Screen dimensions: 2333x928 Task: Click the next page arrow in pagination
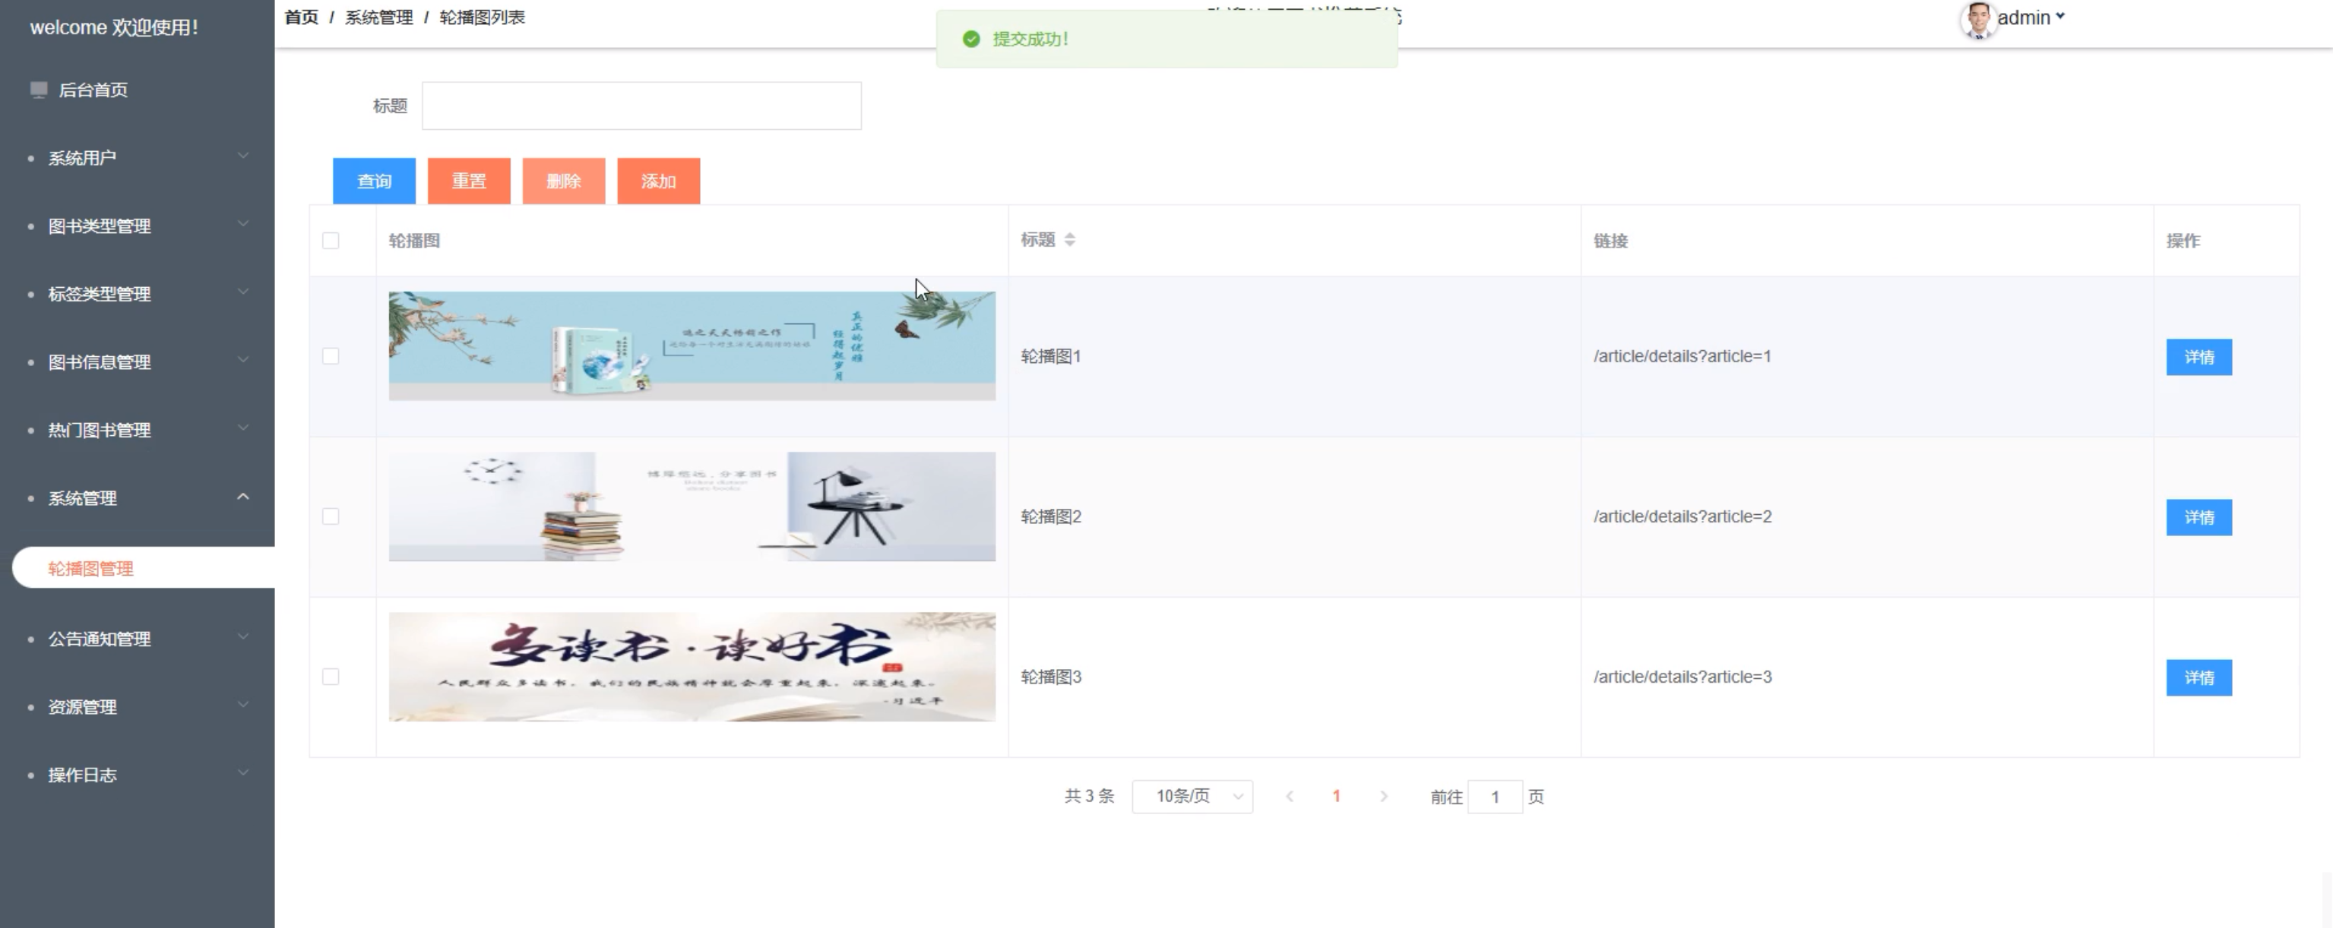tap(1383, 797)
